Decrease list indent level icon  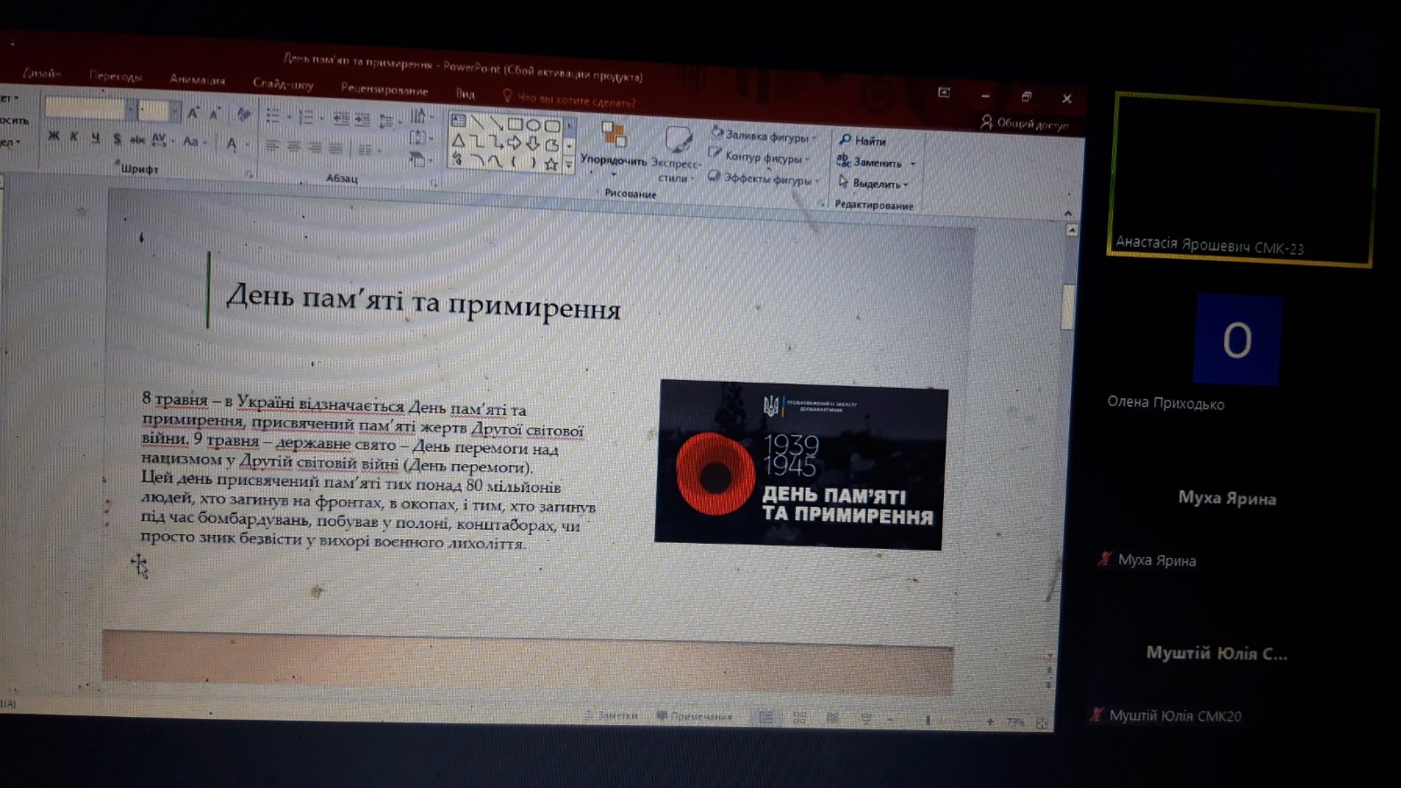[341, 119]
